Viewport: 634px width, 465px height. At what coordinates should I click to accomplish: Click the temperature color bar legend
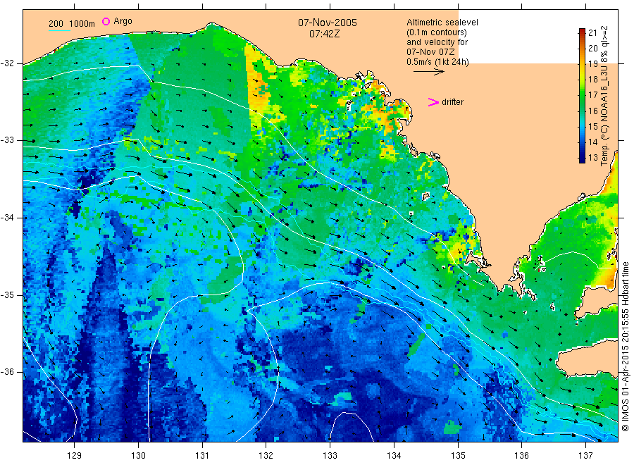click(x=582, y=95)
